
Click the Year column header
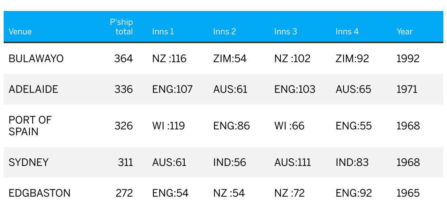tap(404, 31)
